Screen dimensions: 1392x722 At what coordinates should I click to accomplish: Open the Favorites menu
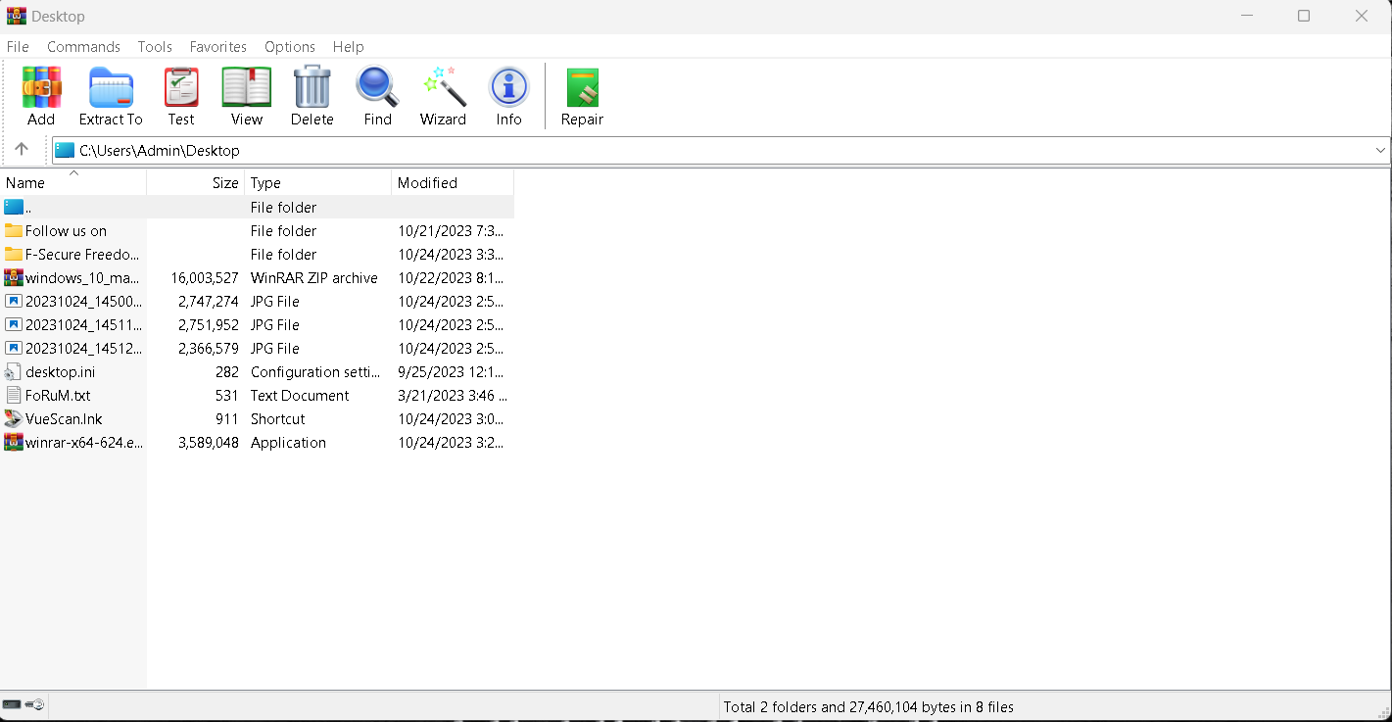(218, 46)
